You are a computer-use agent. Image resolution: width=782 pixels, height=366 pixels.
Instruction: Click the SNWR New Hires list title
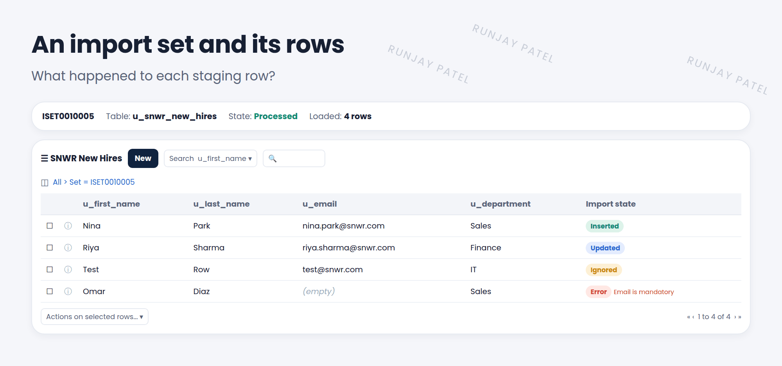coord(86,158)
